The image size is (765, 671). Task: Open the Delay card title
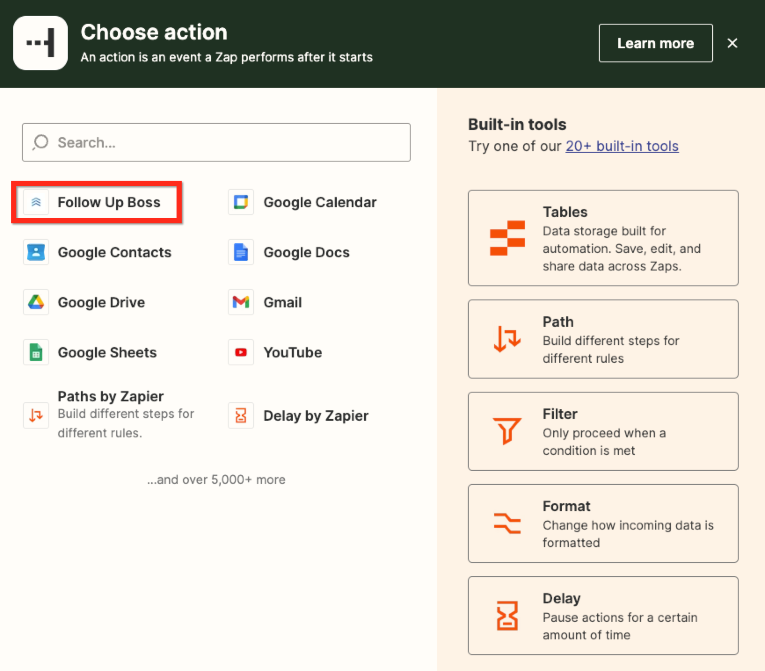(x=561, y=598)
